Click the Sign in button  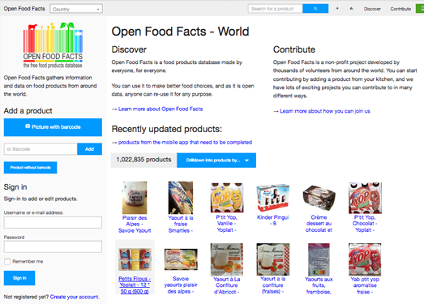point(19,278)
